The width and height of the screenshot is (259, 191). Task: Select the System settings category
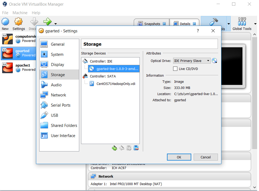(59, 54)
